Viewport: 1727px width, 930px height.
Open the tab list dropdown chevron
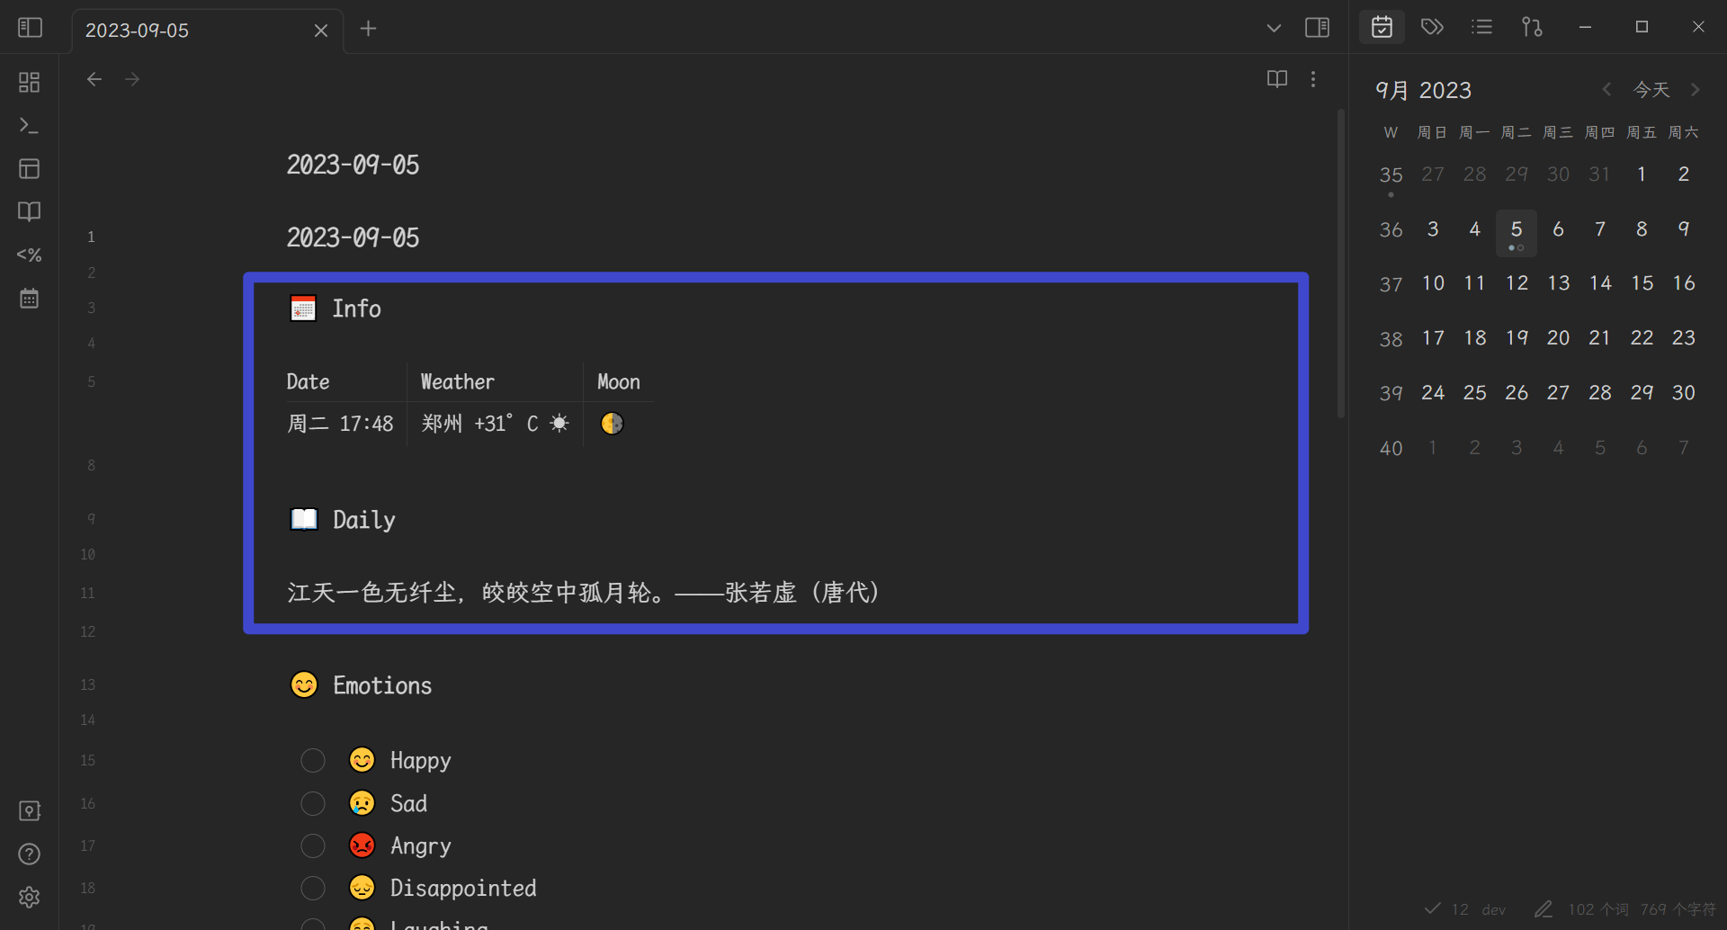click(x=1274, y=28)
